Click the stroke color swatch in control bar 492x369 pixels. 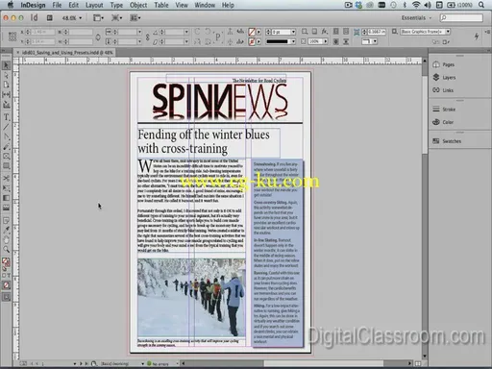pos(252,41)
